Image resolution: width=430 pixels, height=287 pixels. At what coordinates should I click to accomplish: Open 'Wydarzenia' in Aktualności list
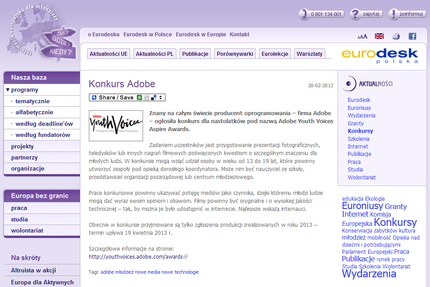[x=362, y=116]
